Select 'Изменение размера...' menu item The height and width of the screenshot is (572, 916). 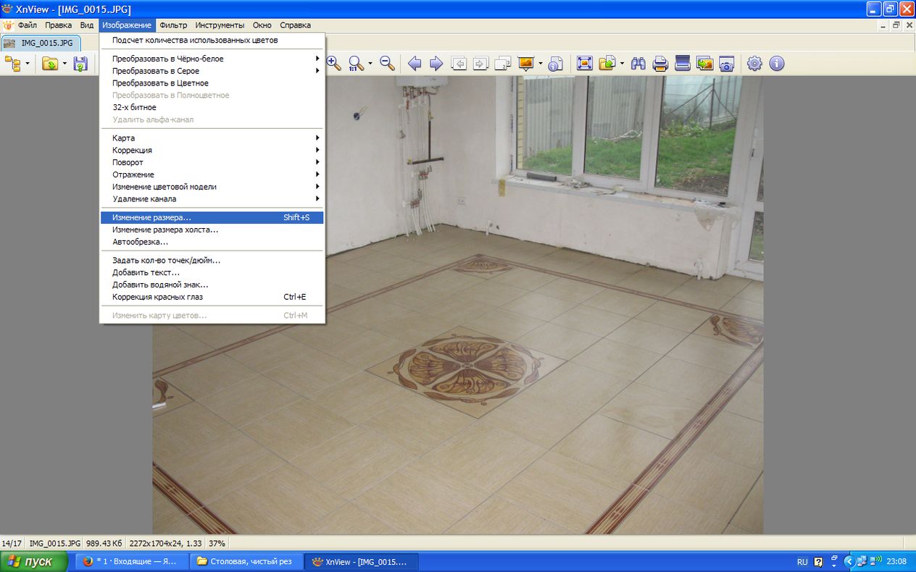click(x=212, y=217)
